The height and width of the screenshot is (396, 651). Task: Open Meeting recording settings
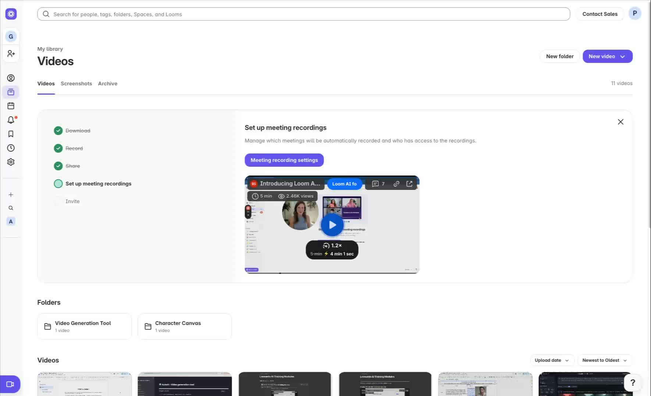click(x=284, y=160)
